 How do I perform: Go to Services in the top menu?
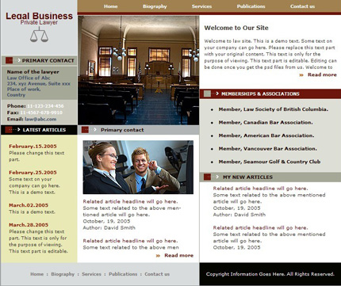click(x=201, y=6)
